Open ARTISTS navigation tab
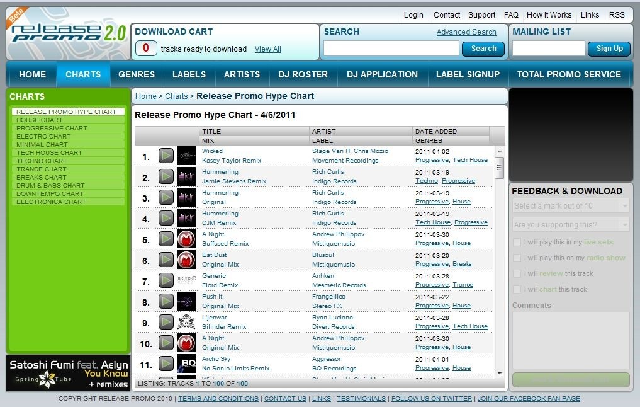Screen dimensions: 640x407 pos(242,74)
